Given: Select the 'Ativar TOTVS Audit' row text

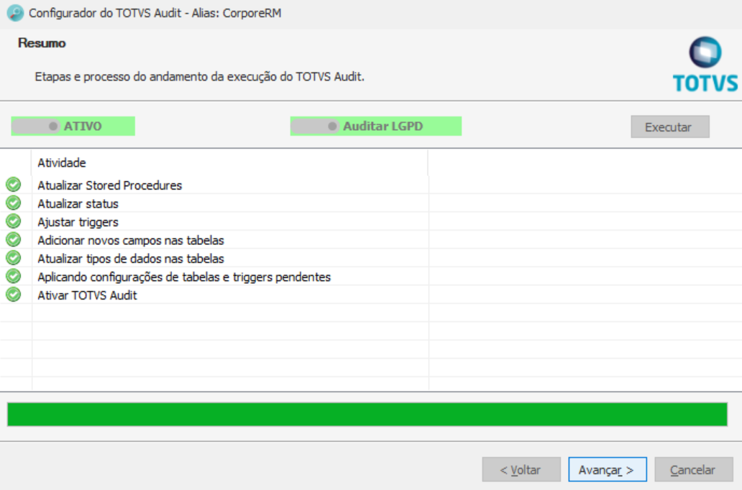Looking at the screenshot, I should 88,295.
